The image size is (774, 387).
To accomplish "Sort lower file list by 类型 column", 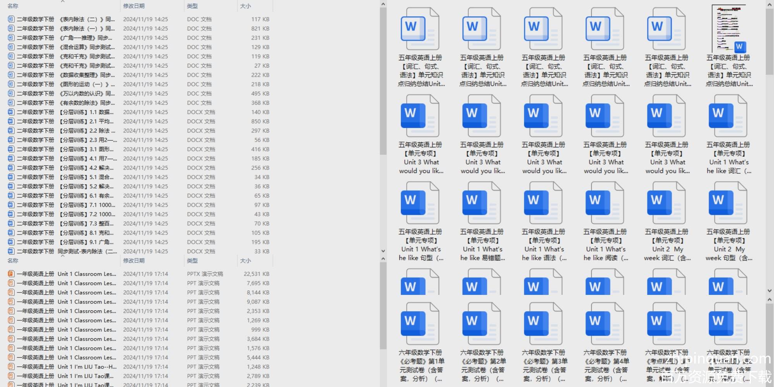I will tap(192, 261).
